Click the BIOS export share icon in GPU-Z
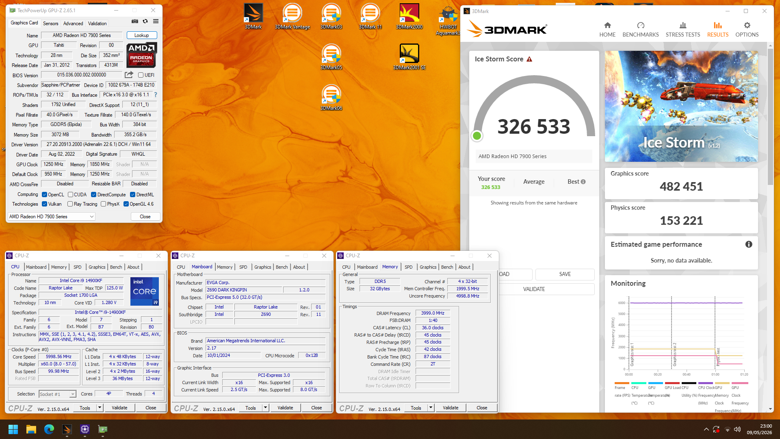 click(x=129, y=75)
